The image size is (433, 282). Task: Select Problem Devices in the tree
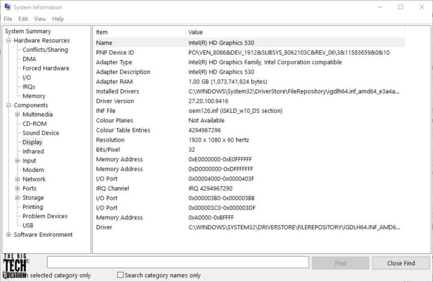(45, 216)
